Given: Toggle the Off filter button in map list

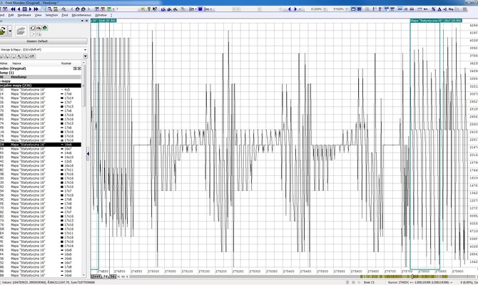Looking at the screenshot, I should 32,56.
